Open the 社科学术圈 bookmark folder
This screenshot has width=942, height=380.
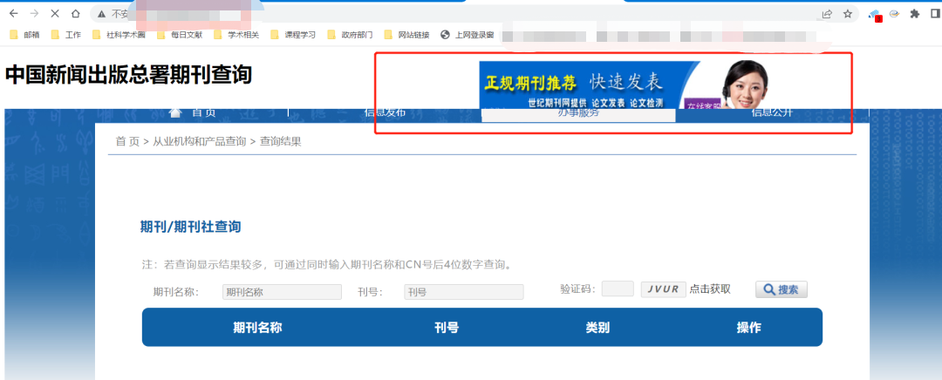click(x=119, y=35)
